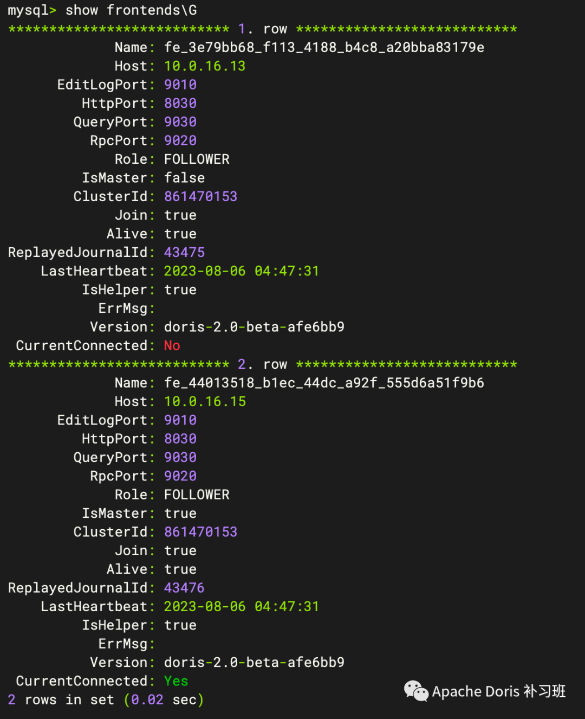Image resolution: width=585 pixels, height=719 pixels.
Task: Click second row IsMaster value true
Action: tap(180, 513)
